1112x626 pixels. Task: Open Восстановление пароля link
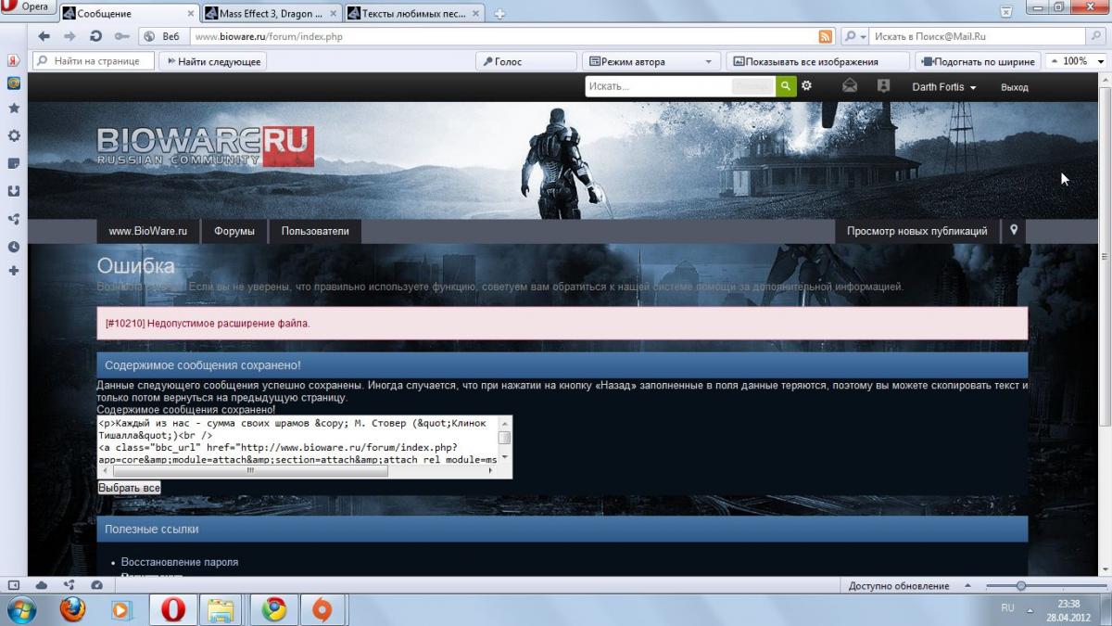[180, 562]
